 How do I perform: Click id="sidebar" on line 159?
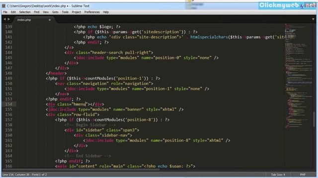(90, 130)
